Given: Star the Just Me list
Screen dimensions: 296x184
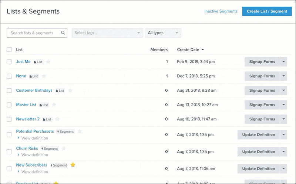Looking at the screenshot, I should click(x=48, y=62).
